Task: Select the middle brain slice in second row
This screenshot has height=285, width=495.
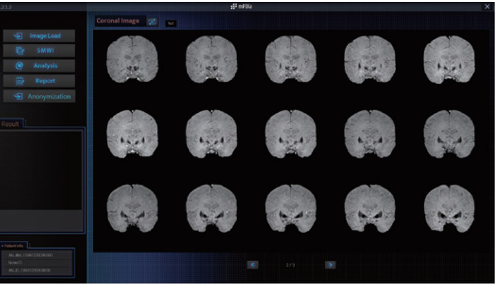Action: (x=290, y=132)
